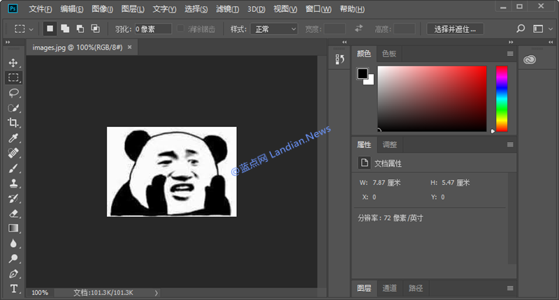The height and width of the screenshot is (300, 559).
Task: Click the background white color swatch
Action: click(x=370, y=81)
